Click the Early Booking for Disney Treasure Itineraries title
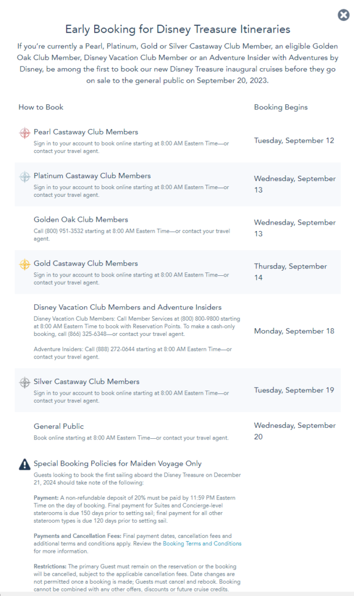Image resolution: width=354 pixels, height=596 pixels. 177,29
